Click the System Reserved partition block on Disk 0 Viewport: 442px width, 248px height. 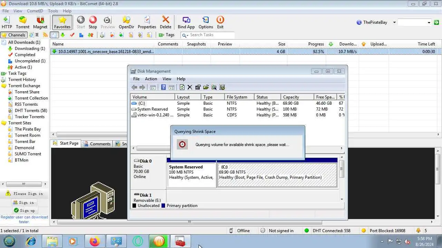tap(192, 175)
